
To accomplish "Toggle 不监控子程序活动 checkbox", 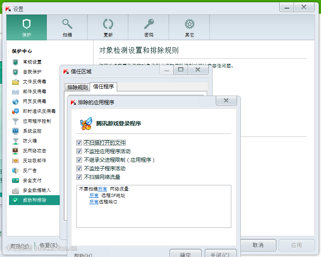I will (x=79, y=168).
